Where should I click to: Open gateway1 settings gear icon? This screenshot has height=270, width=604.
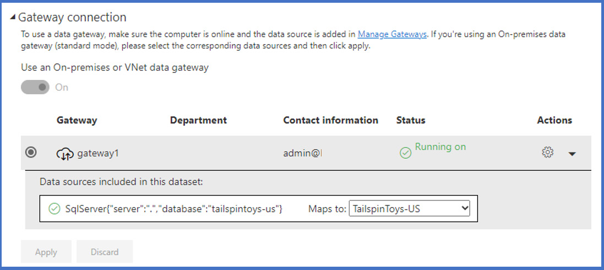[x=547, y=153]
